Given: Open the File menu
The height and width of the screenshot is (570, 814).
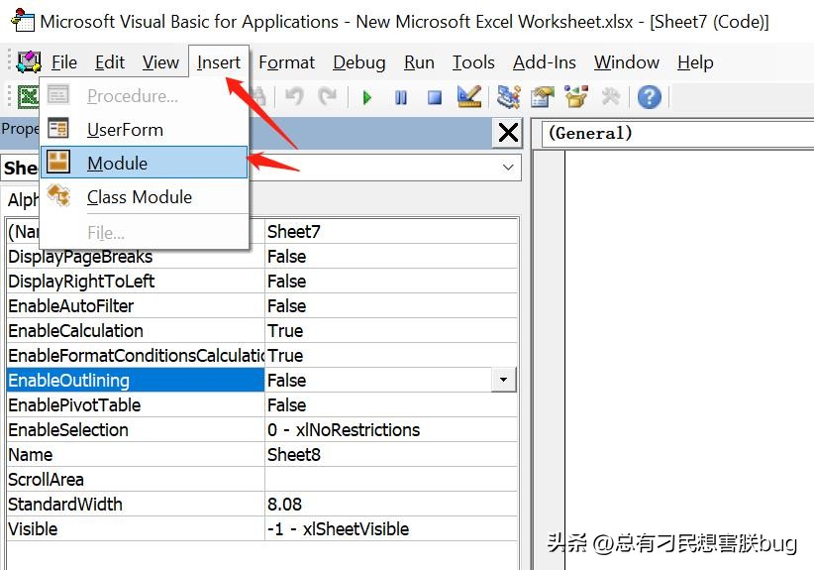Looking at the screenshot, I should coord(63,62).
